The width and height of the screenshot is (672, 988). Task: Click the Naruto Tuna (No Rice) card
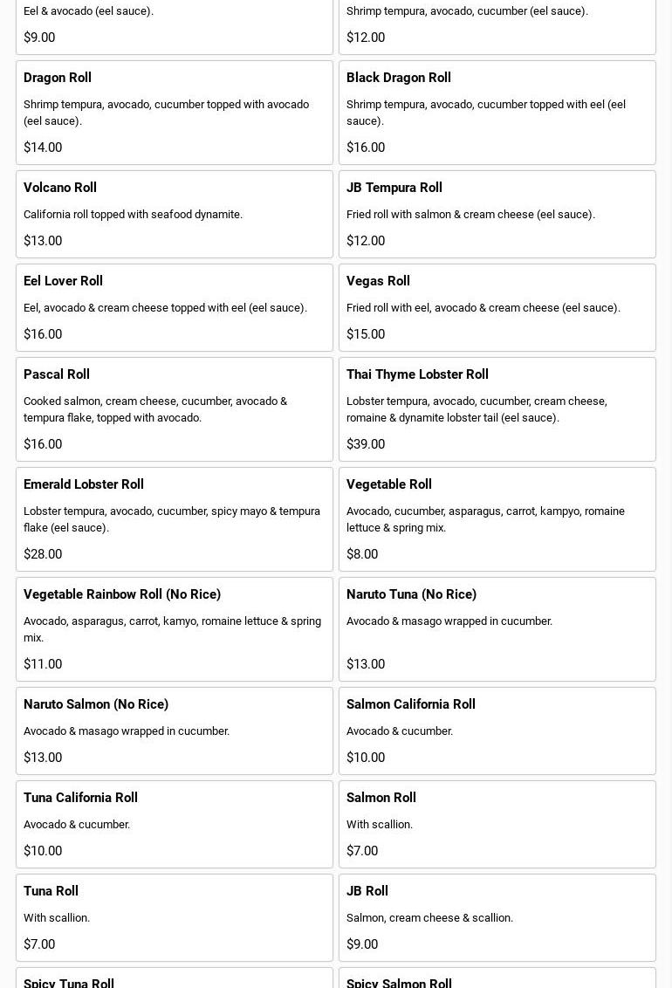pos(497,628)
